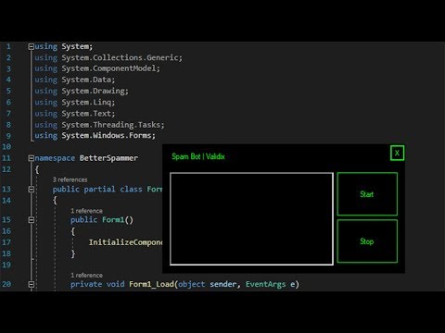Click the 'Form1_Load' method name

click(x=151, y=284)
